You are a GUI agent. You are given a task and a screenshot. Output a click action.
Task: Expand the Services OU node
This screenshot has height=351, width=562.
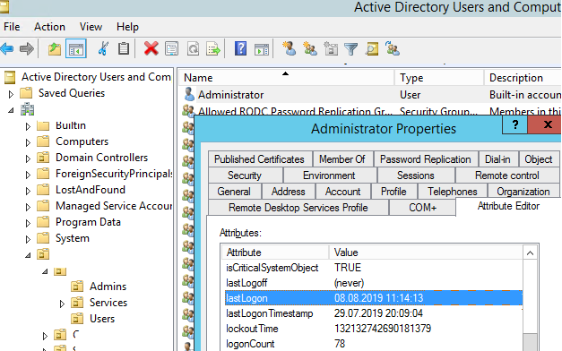click(x=62, y=304)
